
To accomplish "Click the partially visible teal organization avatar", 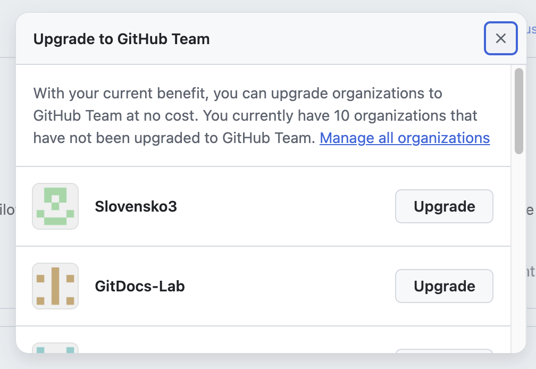I will click(x=55, y=348).
